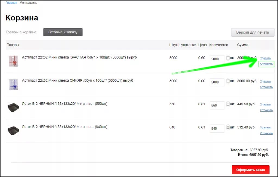Click quantity stepper for КРАСНАЯ item
This screenshot has width=278, height=177.
click(228, 58)
